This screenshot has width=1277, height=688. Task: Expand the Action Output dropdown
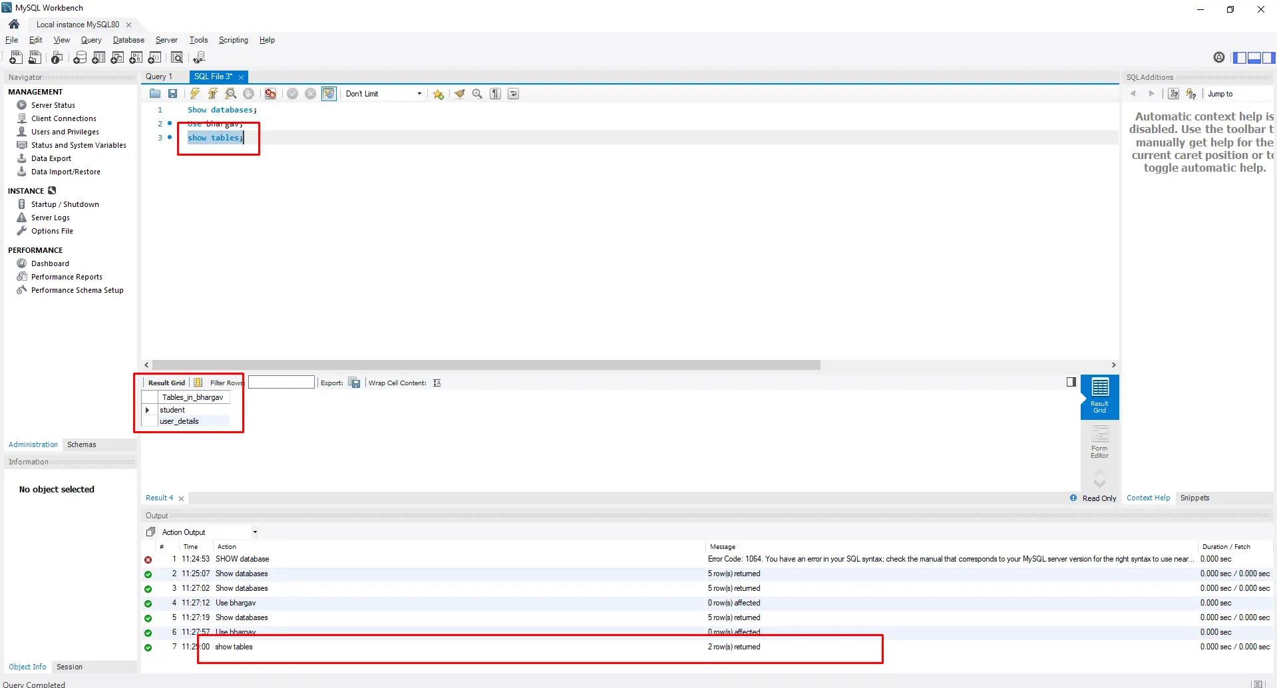[x=255, y=532]
